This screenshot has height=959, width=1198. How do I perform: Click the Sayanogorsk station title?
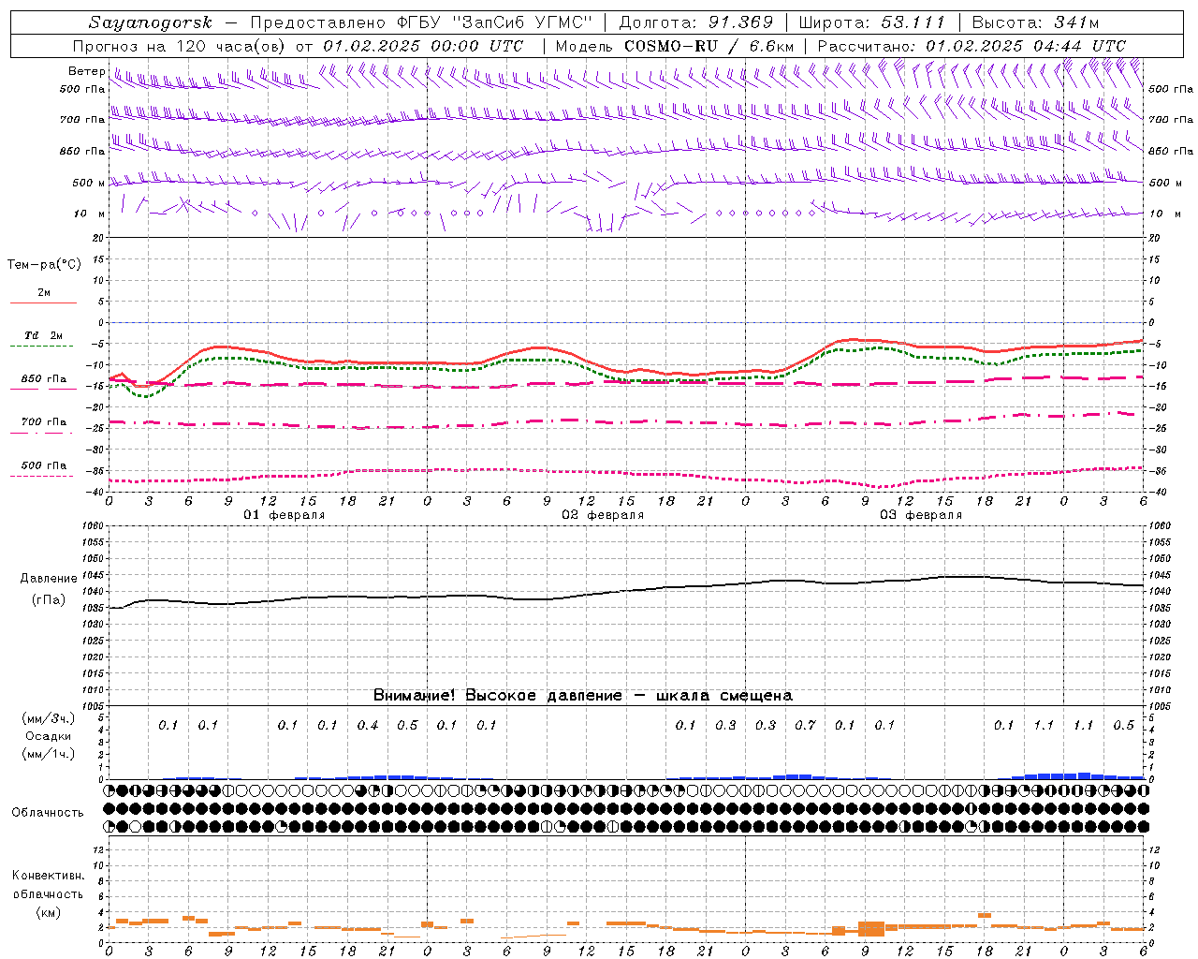151,22
